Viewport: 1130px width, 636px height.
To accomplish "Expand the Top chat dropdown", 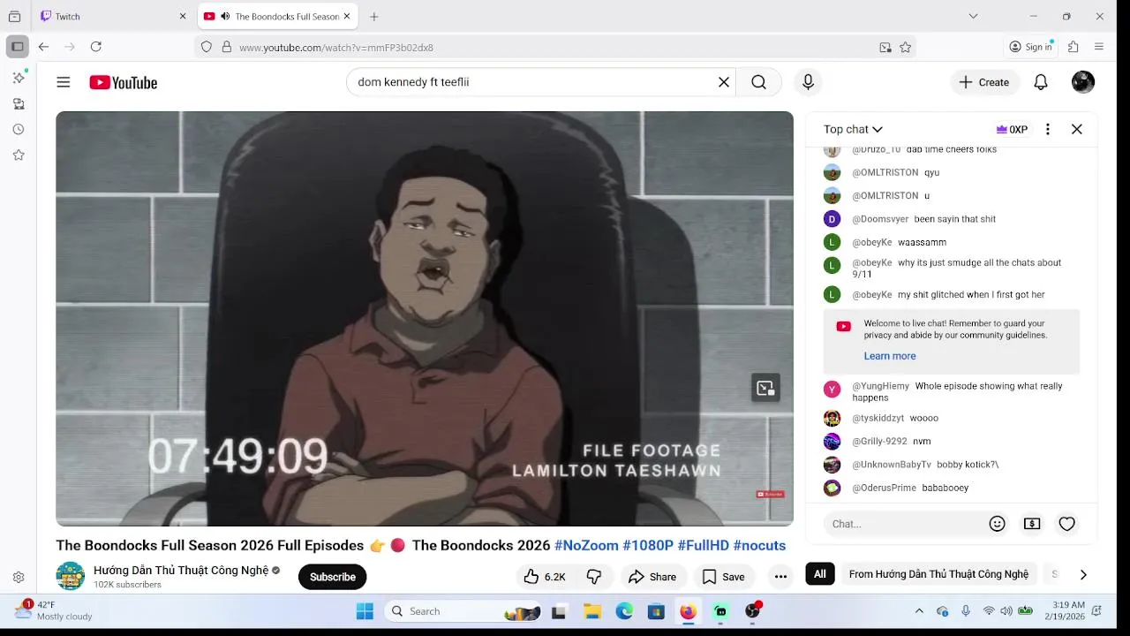I will click(853, 129).
